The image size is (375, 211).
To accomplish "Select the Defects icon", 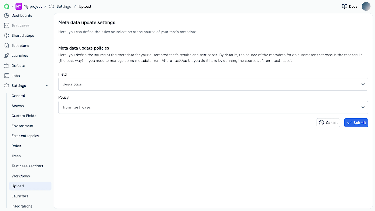I will coord(6,65).
